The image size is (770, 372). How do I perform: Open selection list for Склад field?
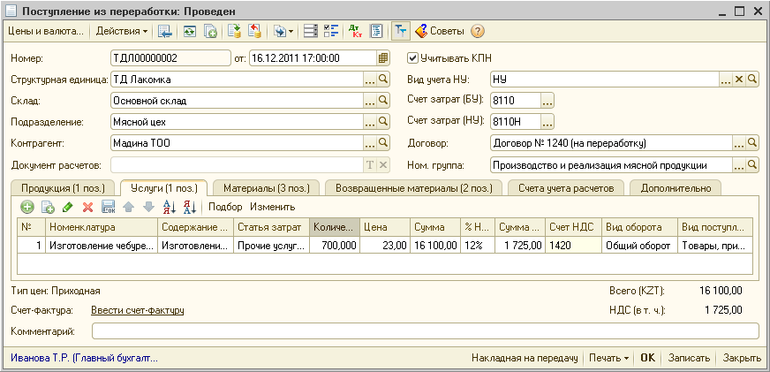pyautogui.click(x=370, y=101)
